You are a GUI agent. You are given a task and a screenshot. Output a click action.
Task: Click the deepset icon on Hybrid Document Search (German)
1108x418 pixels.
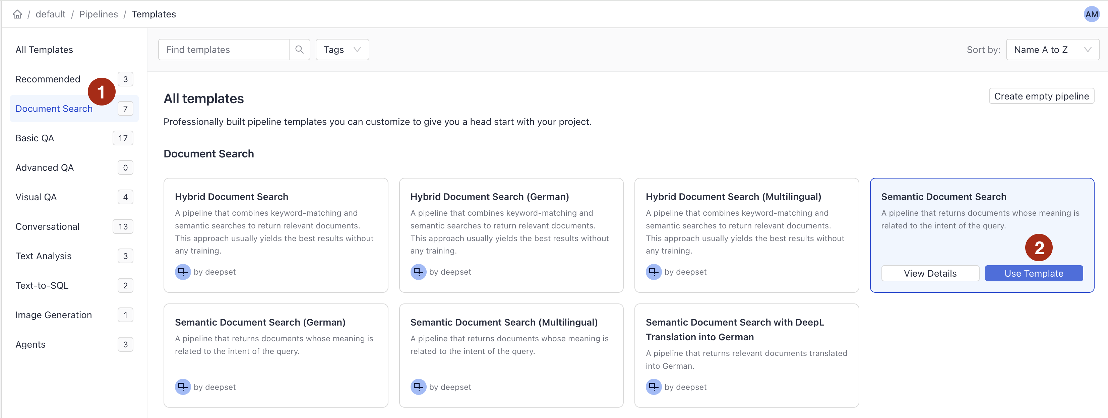tap(418, 271)
